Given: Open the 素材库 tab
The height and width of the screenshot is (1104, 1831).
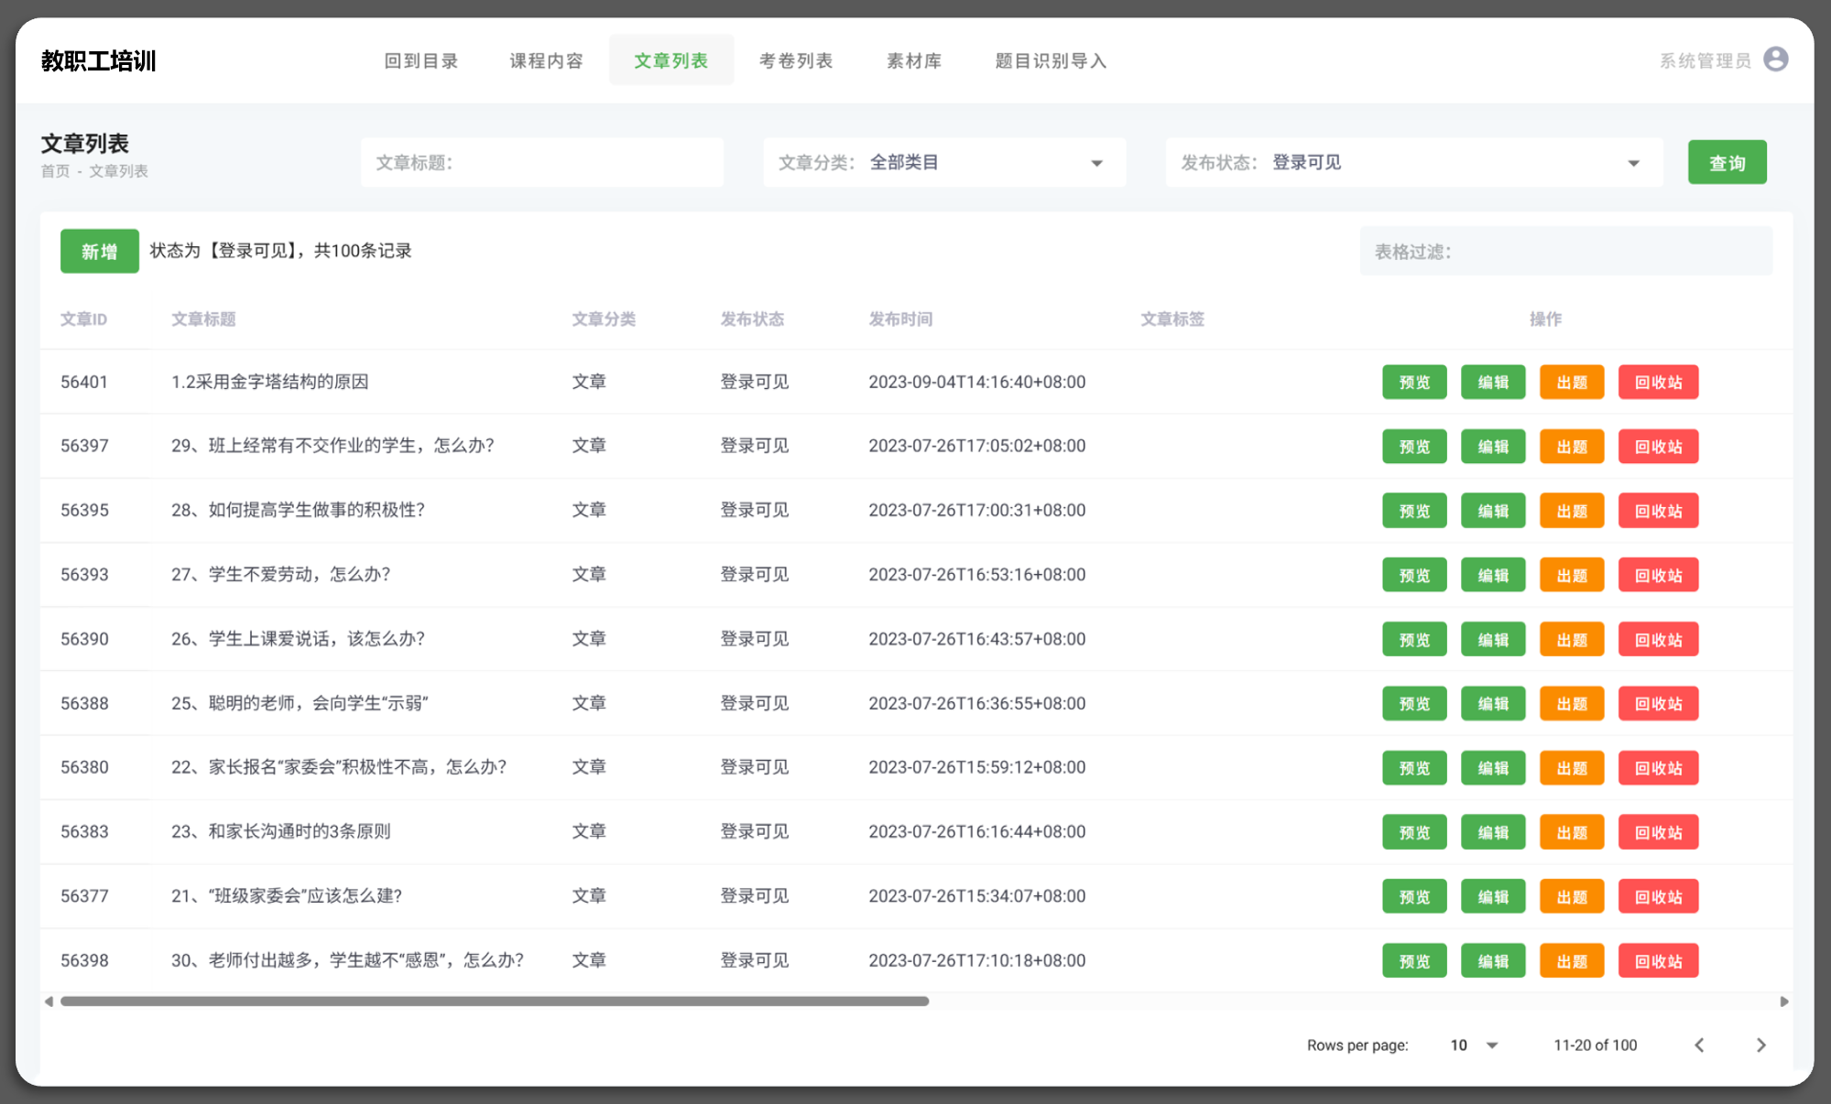Looking at the screenshot, I should (x=913, y=60).
